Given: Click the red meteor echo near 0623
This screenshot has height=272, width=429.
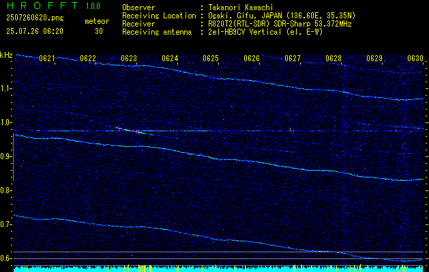Looking at the screenshot, I should pyautogui.click(x=134, y=131).
